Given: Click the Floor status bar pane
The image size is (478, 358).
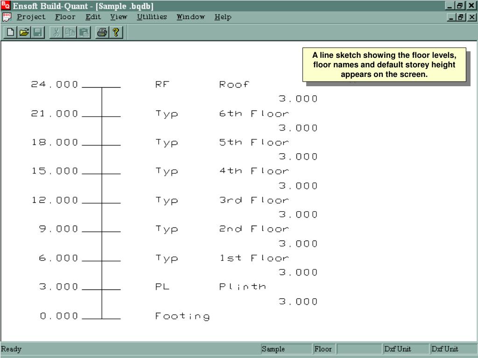Looking at the screenshot, I should (324, 349).
